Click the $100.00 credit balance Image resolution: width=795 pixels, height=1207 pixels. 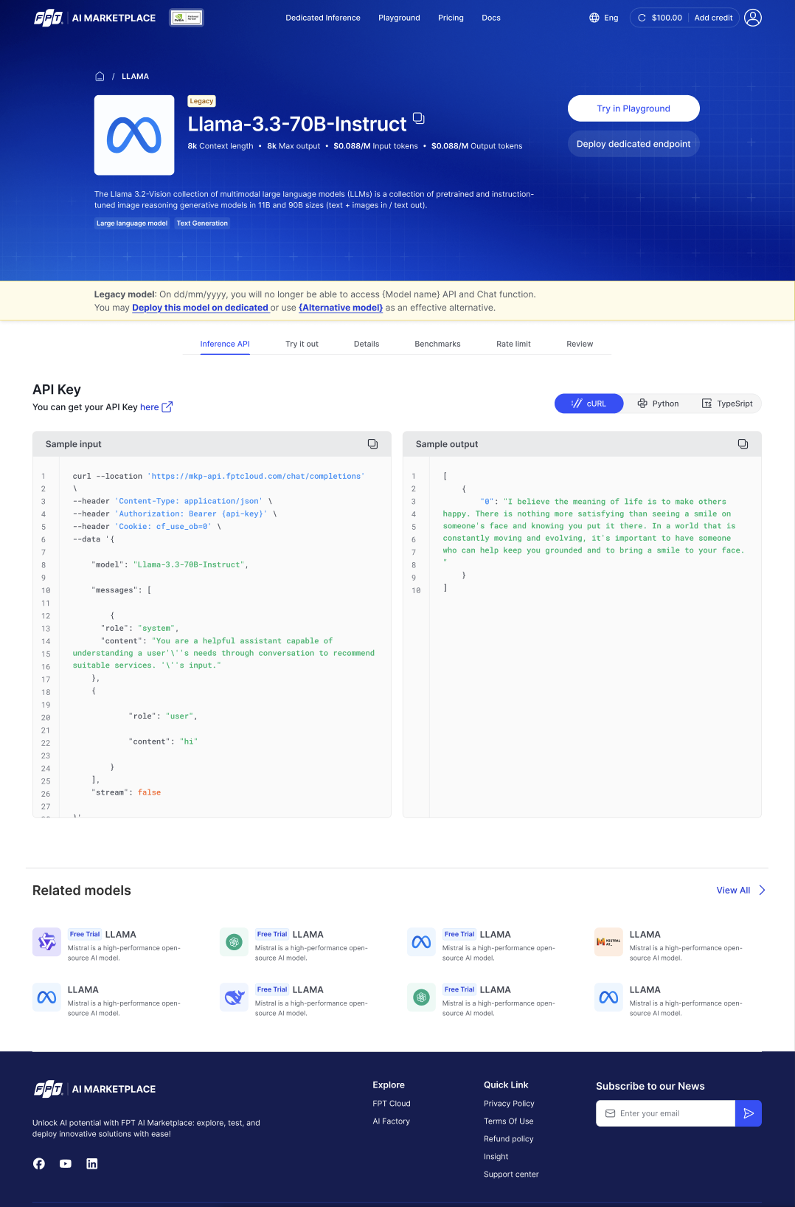point(667,18)
